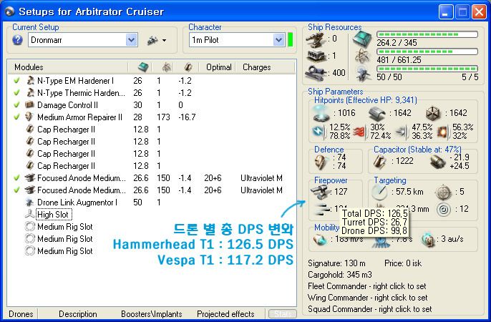Viewport: 491px width, 322px height.
Task: Click the Defence tank icon
Action: click(321, 162)
